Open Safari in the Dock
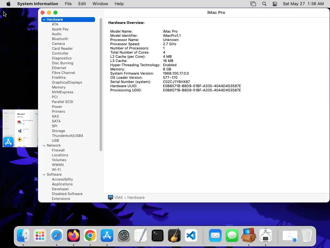 [x=57, y=235]
